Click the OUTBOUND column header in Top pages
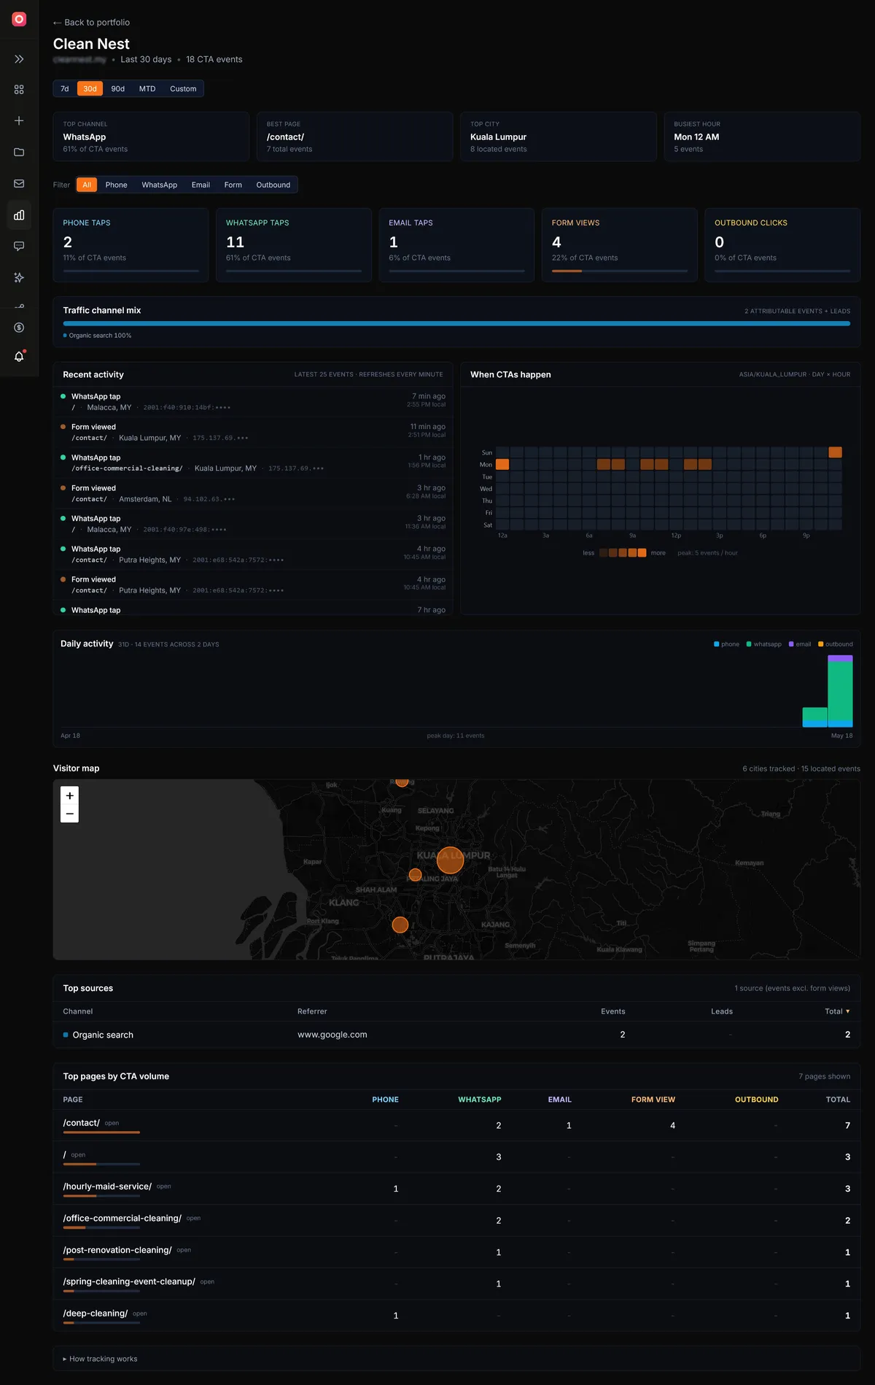 click(x=757, y=1100)
